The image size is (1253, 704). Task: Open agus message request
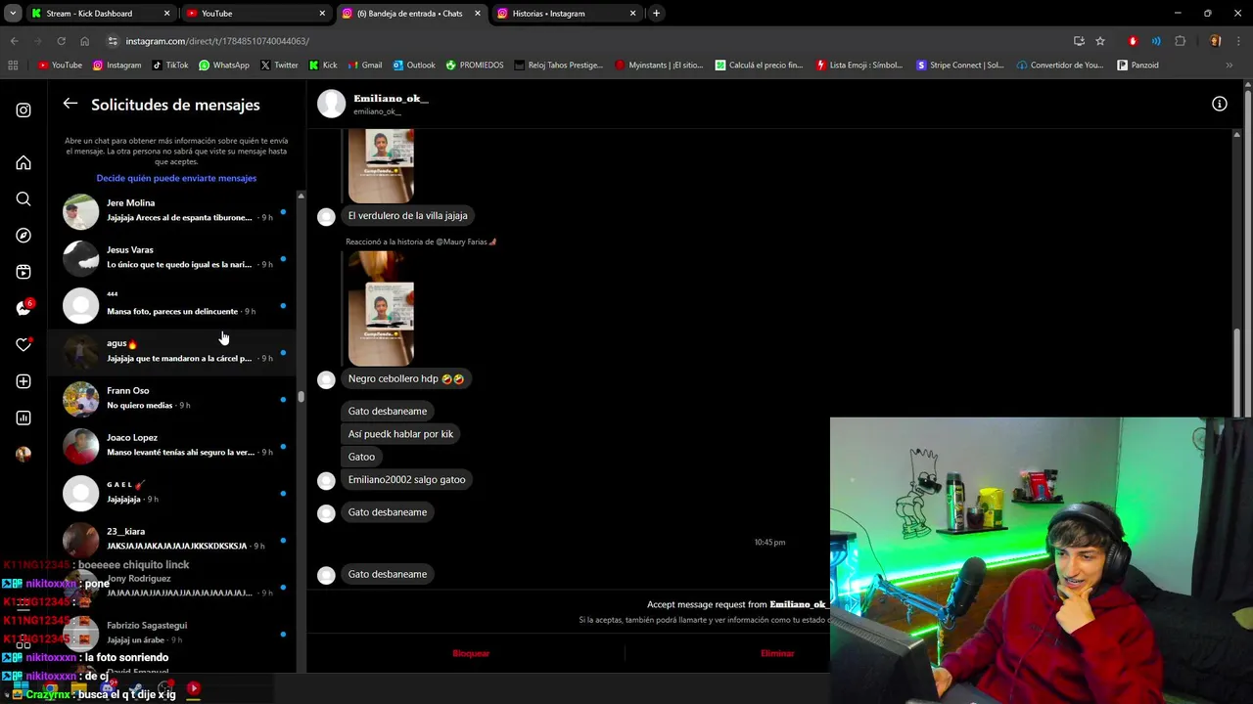[x=174, y=351]
